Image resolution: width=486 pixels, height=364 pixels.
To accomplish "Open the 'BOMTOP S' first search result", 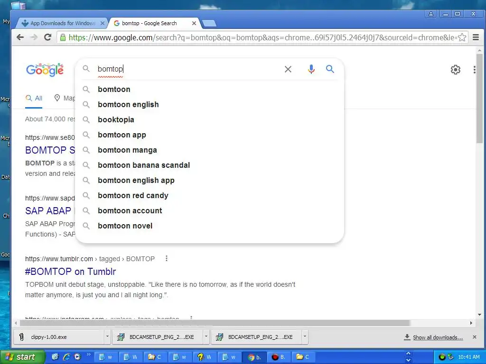I will coord(50,150).
